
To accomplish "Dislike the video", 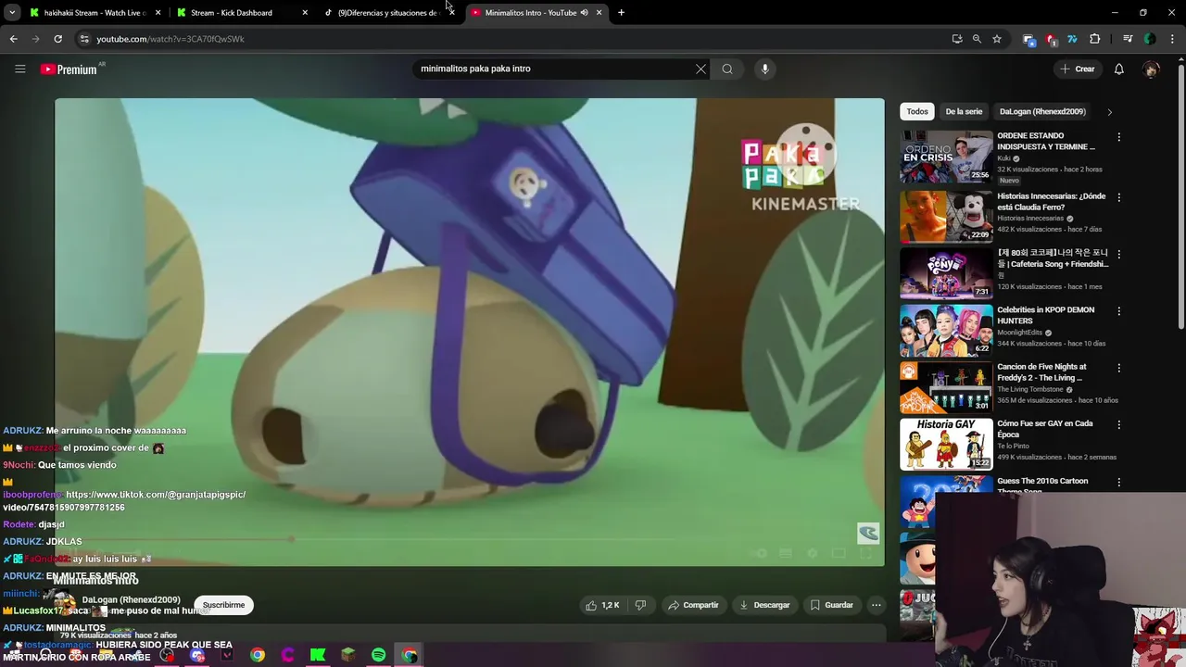I will (x=640, y=605).
